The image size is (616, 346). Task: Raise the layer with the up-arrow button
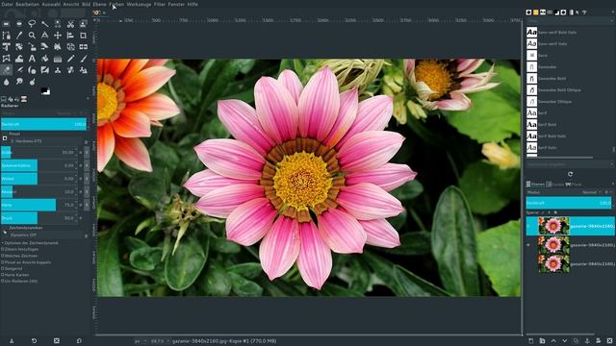point(553,341)
